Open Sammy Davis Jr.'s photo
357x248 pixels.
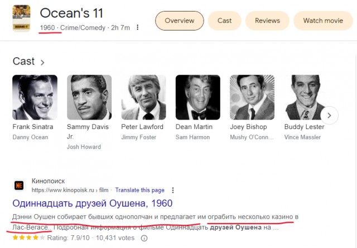(89, 97)
